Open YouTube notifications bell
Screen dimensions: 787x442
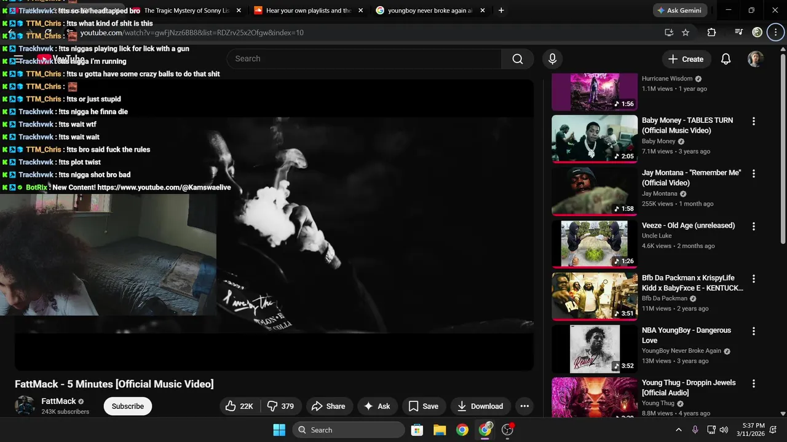pos(726,59)
